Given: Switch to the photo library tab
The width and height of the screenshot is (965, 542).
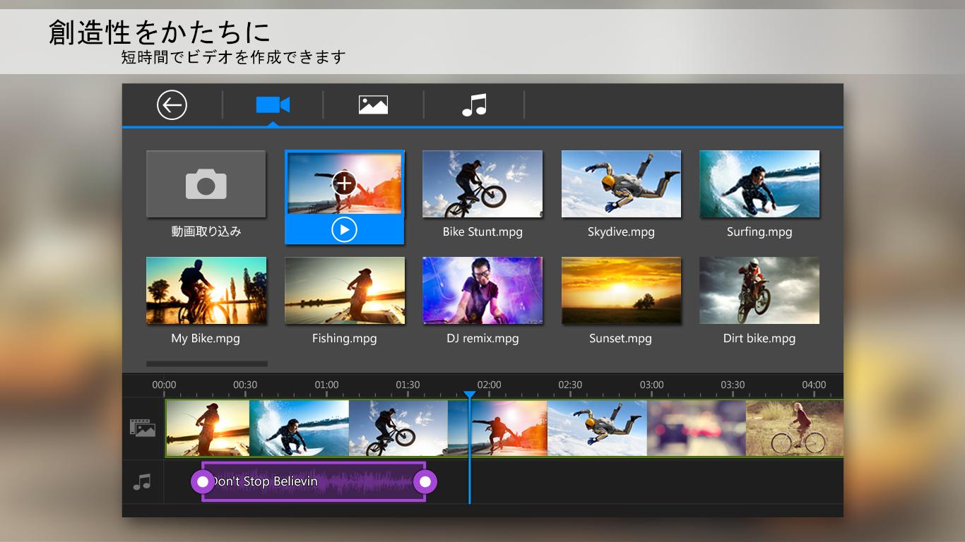Looking at the screenshot, I should 373,105.
